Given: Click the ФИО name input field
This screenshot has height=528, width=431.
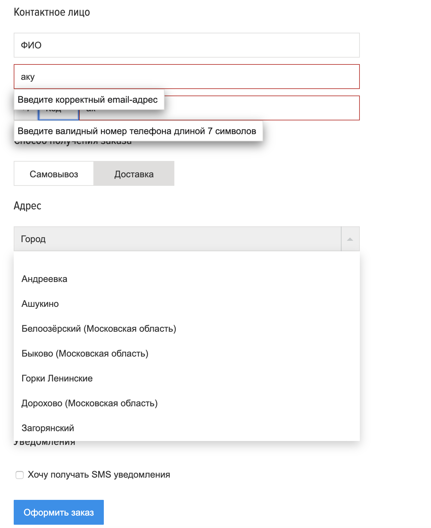Looking at the screenshot, I should pos(186,45).
